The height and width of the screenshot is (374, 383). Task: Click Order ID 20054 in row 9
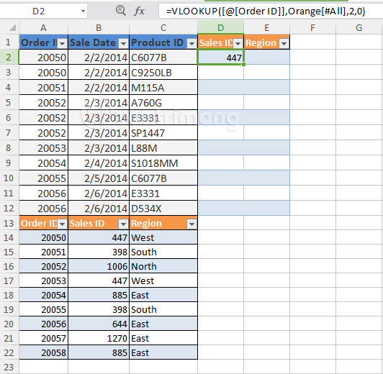coord(43,163)
